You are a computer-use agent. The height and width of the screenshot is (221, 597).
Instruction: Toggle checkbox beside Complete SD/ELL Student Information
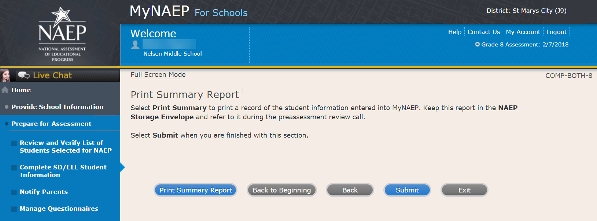pos(14,168)
